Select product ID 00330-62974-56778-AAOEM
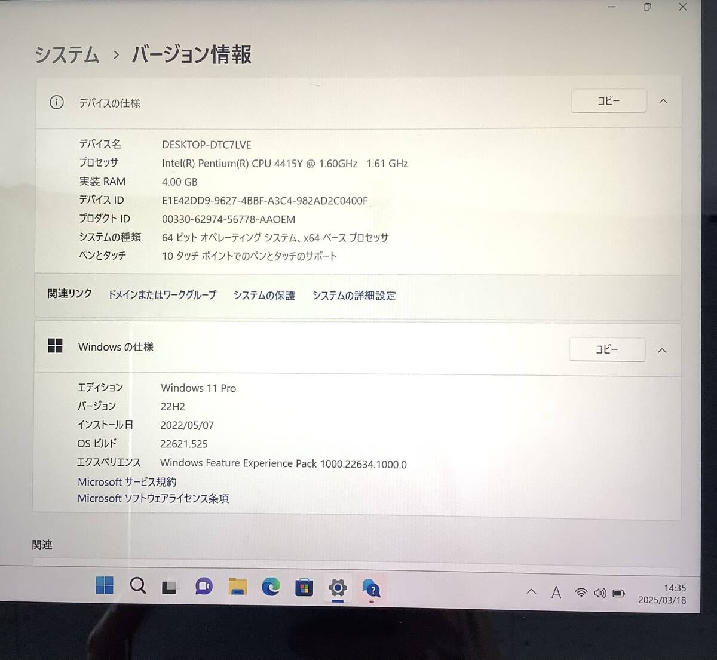Image resolution: width=717 pixels, height=660 pixels. coord(228,219)
